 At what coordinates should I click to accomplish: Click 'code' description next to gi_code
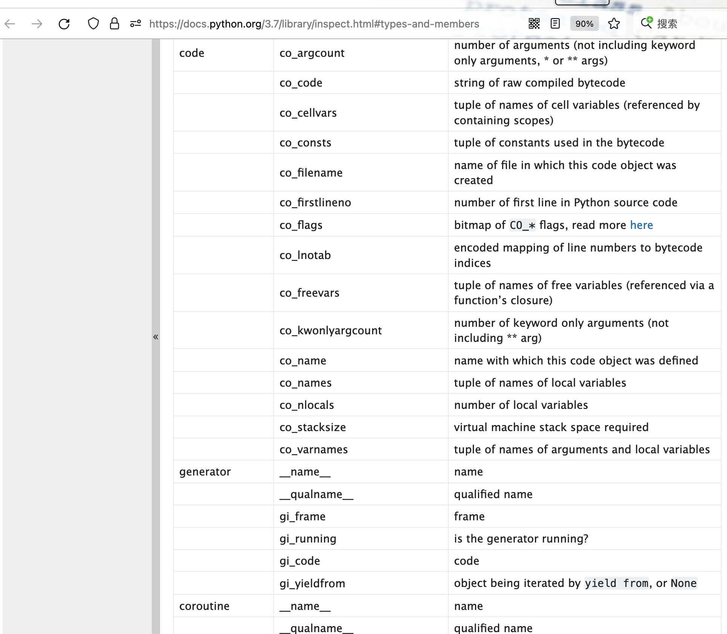pos(467,561)
